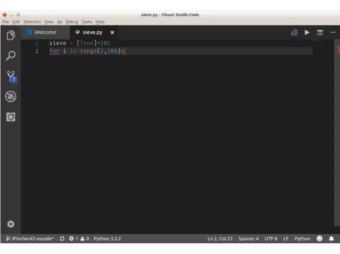Open the Debug menu

click(x=72, y=22)
